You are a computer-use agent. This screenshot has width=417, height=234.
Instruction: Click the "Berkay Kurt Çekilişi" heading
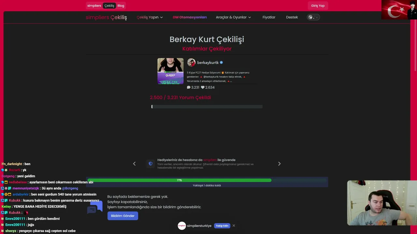coord(207,39)
